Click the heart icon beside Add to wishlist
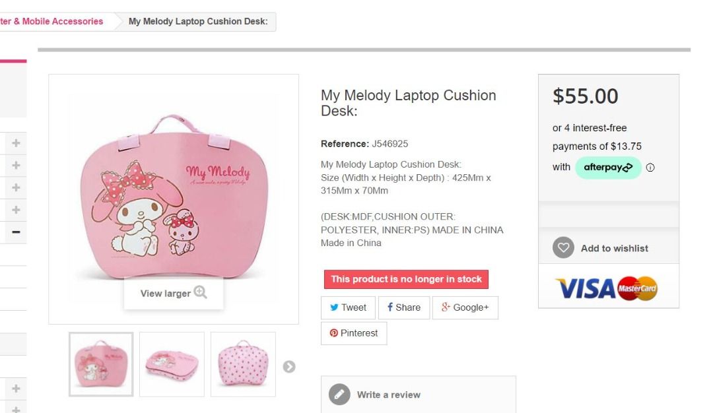Viewport: 713px width, 413px height. [562, 247]
